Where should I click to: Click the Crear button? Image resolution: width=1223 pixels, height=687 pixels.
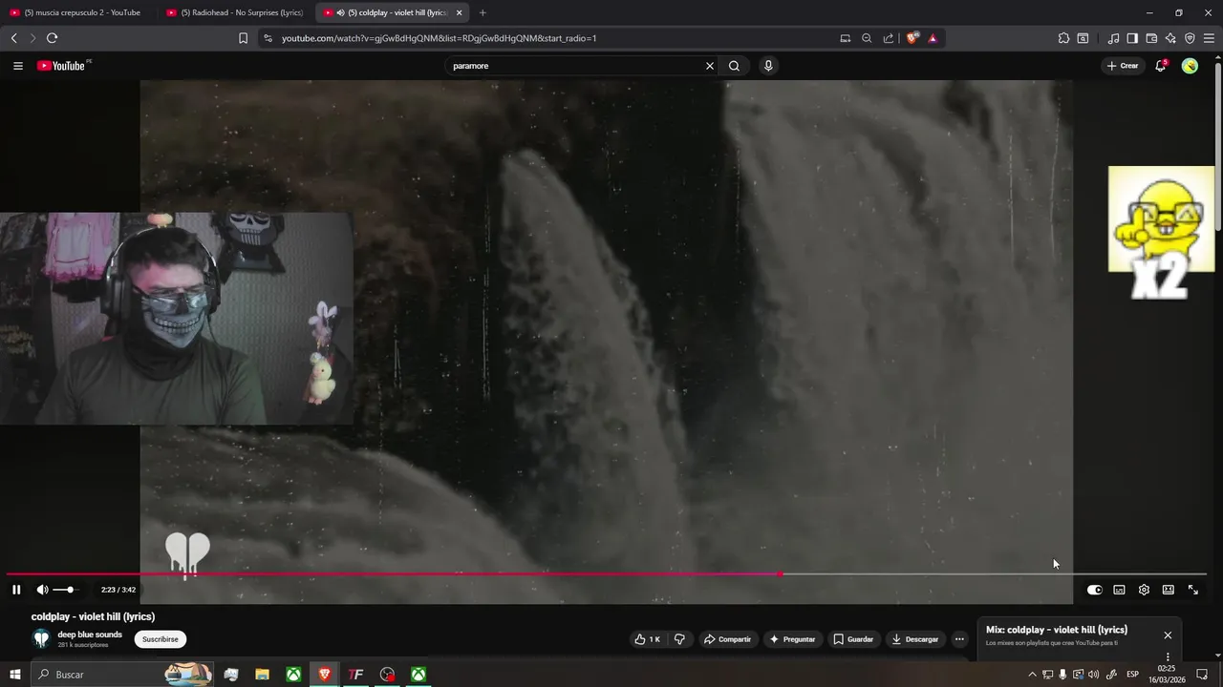[1123, 66]
